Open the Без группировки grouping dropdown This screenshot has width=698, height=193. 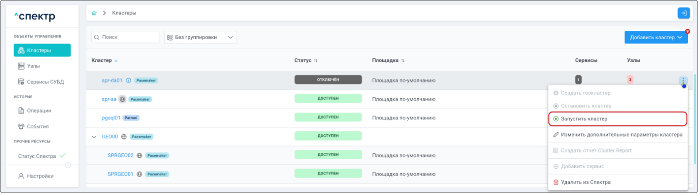[201, 37]
